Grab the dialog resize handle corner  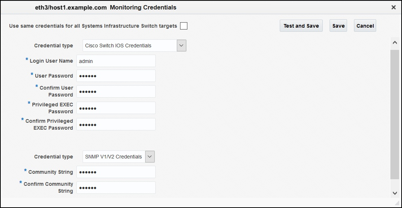pos(397,203)
